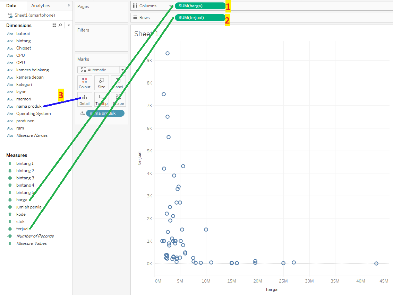Open the Automatic mark type dropdown
The height and width of the screenshot is (295, 393).
[x=101, y=70]
